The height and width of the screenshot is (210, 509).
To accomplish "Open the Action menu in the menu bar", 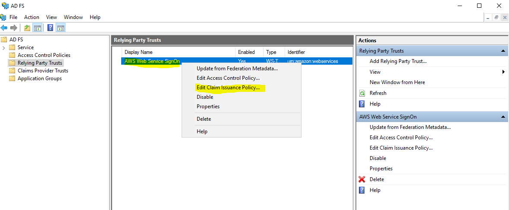I will 31,17.
